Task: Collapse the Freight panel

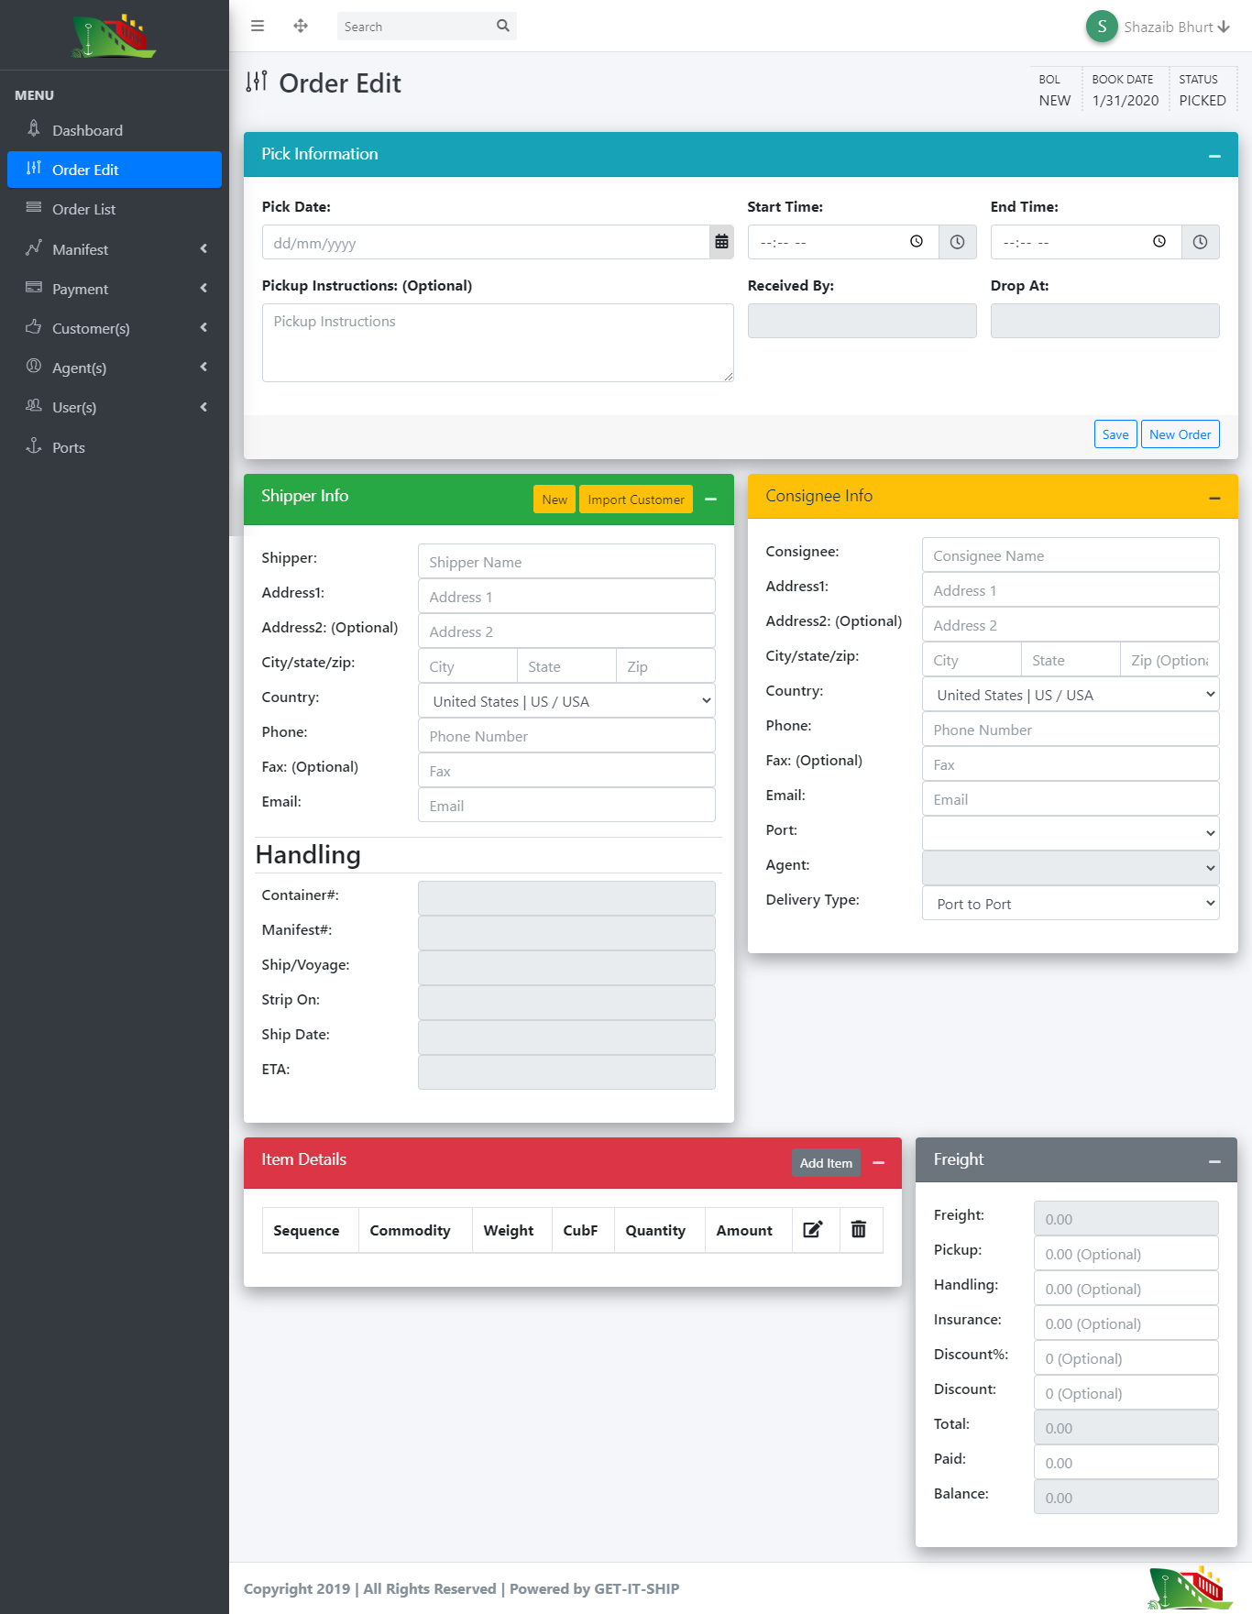Action: [1214, 1161]
